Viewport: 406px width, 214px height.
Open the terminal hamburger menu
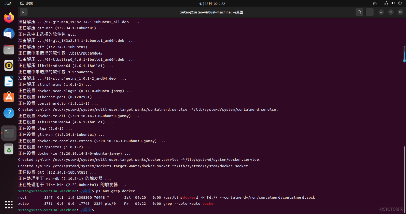click(370, 12)
